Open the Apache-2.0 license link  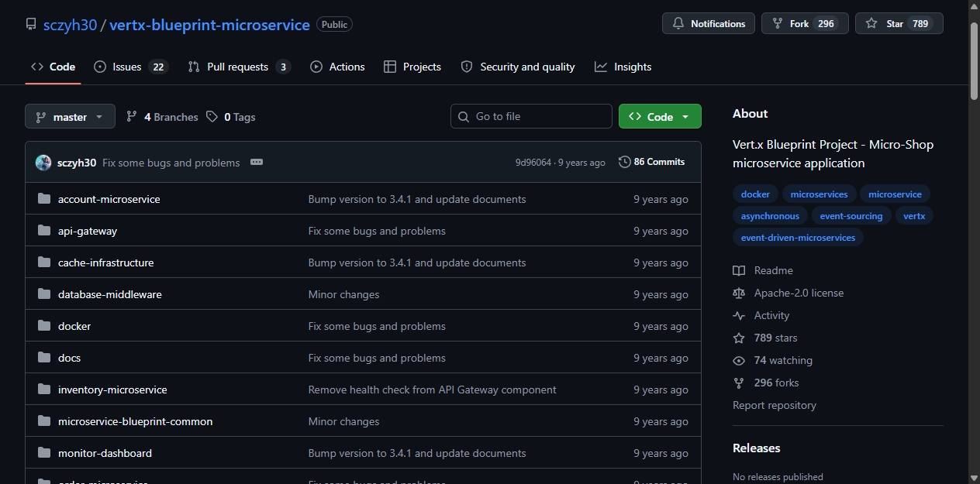coord(788,293)
